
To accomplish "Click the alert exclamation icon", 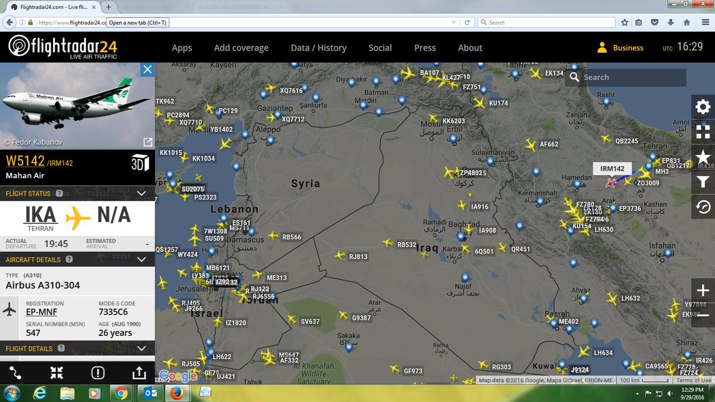I will coord(98,373).
